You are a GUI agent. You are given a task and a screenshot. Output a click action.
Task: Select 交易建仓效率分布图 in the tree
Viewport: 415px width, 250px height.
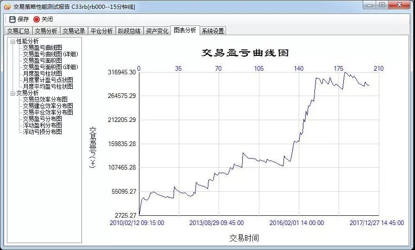[x=48, y=106]
